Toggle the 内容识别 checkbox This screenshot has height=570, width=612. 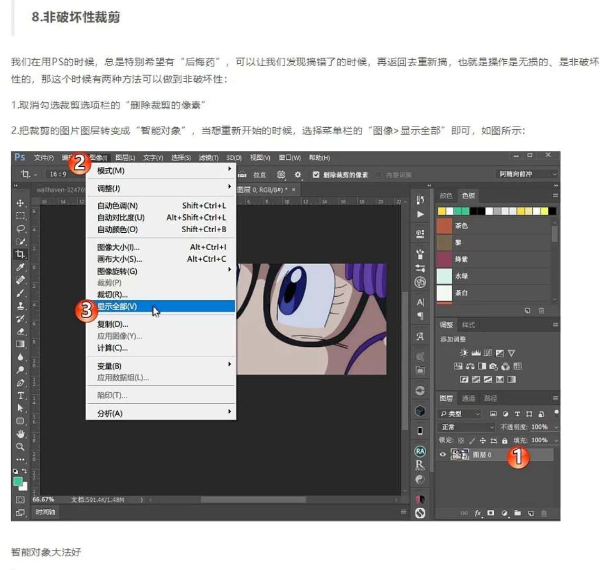[x=378, y=175]
